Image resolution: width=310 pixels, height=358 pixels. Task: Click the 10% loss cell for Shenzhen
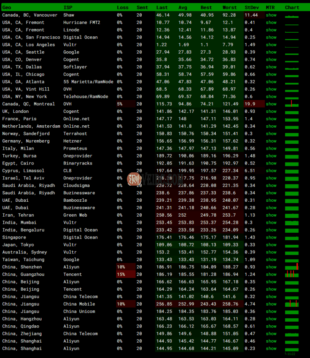tap(126, 267)
